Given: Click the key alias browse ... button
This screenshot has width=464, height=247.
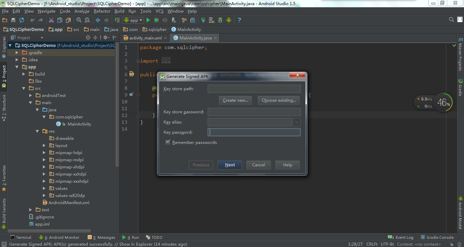Looking at the screenshot, I should point(297,122).
